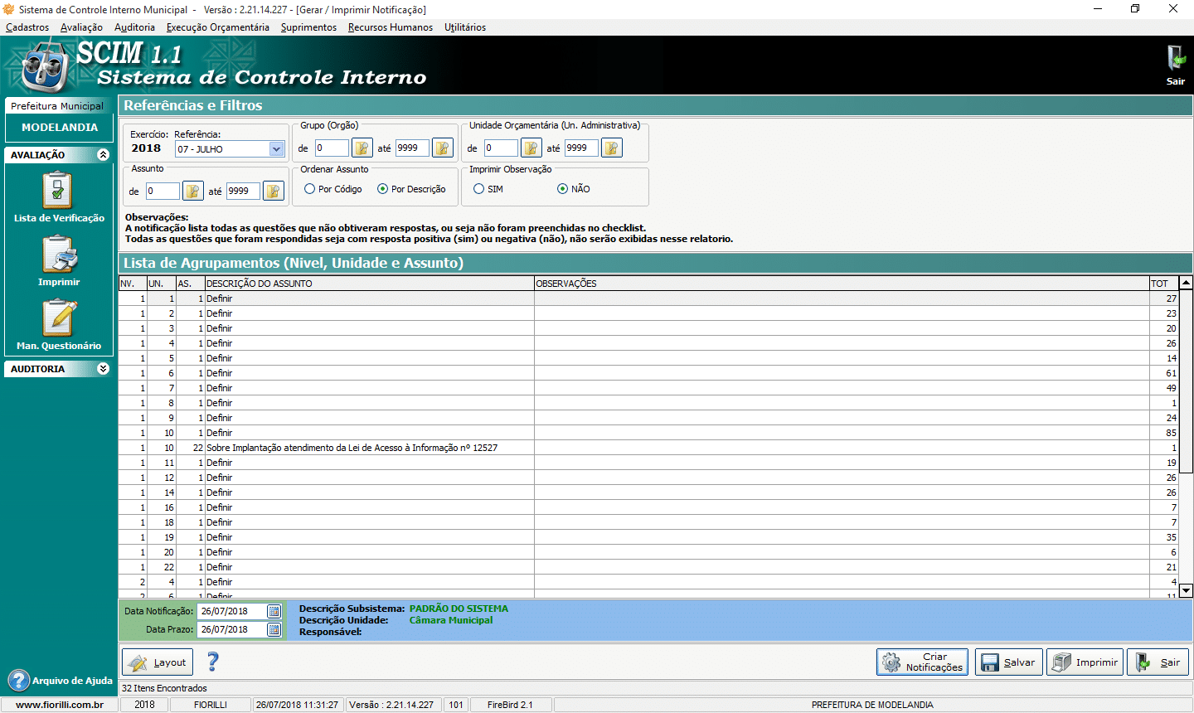The width and height of the screenshot is (1194, 713).
Task: Click the blue question mark help icon
Action: [213, 662]
